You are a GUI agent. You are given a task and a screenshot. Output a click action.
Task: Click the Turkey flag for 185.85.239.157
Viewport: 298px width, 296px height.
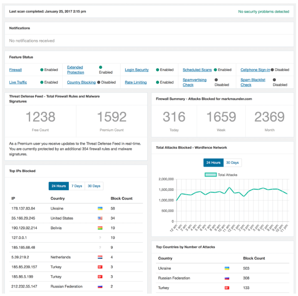pos(100,267)
